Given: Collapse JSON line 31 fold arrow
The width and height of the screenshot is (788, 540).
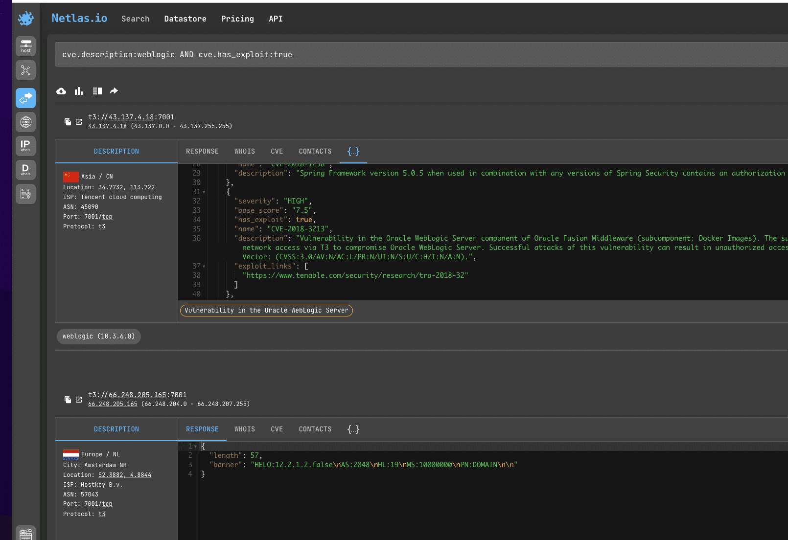Looking at the screenshot, I should coord(204,192).
